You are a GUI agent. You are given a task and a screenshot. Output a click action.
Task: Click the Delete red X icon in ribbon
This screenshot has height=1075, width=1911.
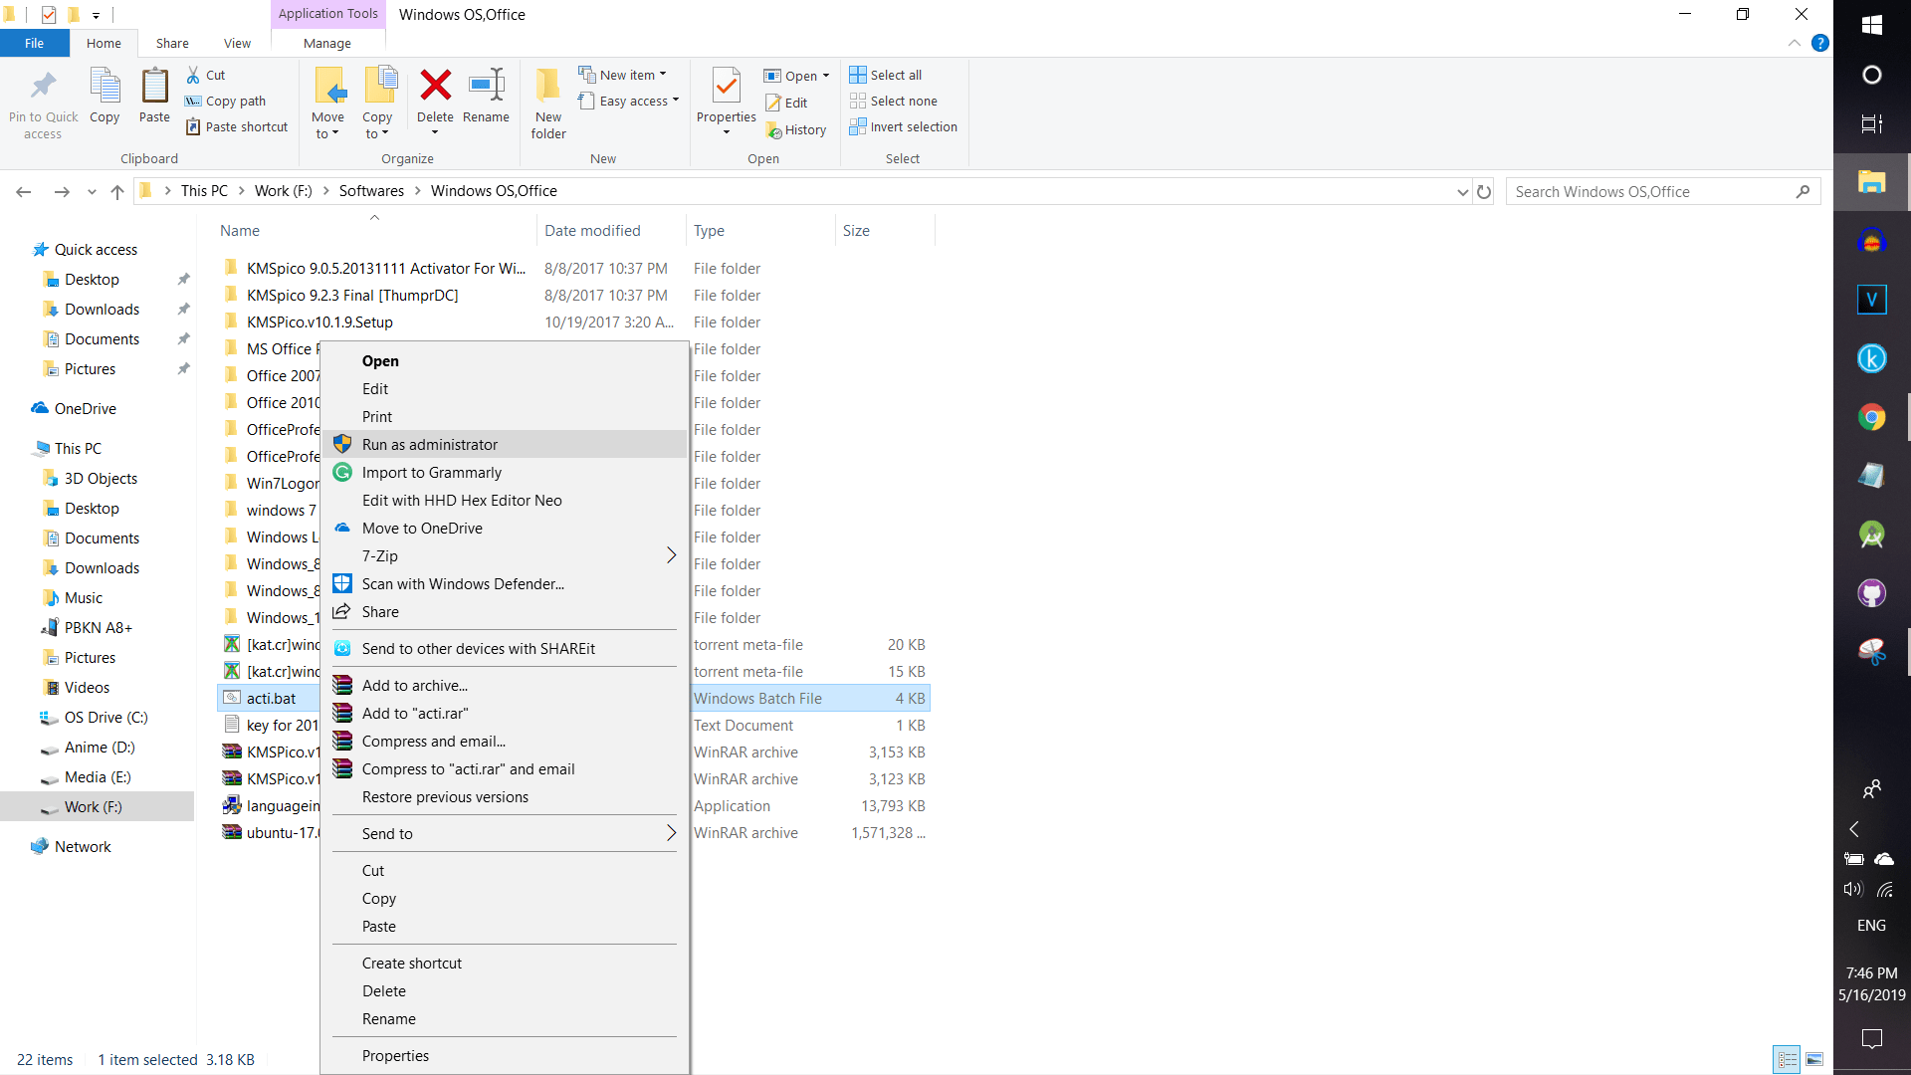tap(435, 86)
